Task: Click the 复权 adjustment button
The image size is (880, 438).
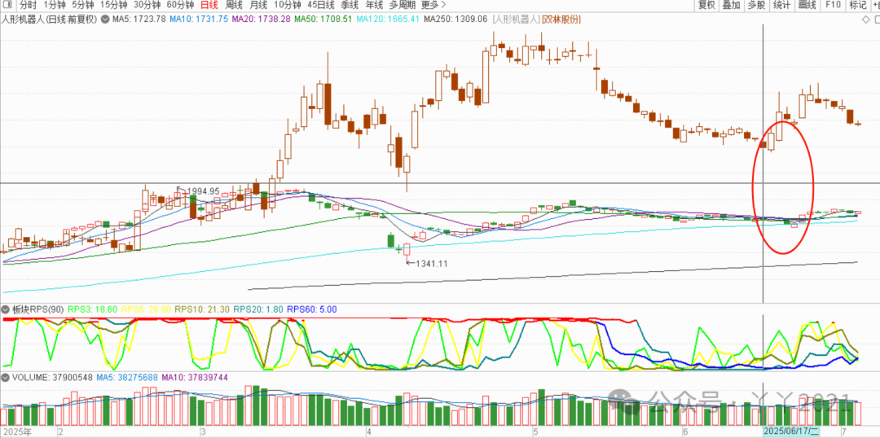Action: point(706,5)
